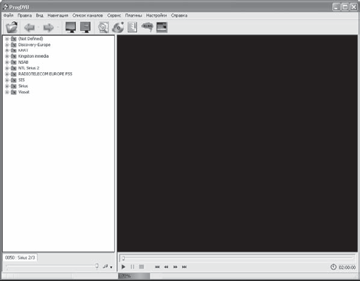This screenshot has width=360, height=281.
Task: Expand the Discovery-Europe tree node
Action: [x=7, y=45]
